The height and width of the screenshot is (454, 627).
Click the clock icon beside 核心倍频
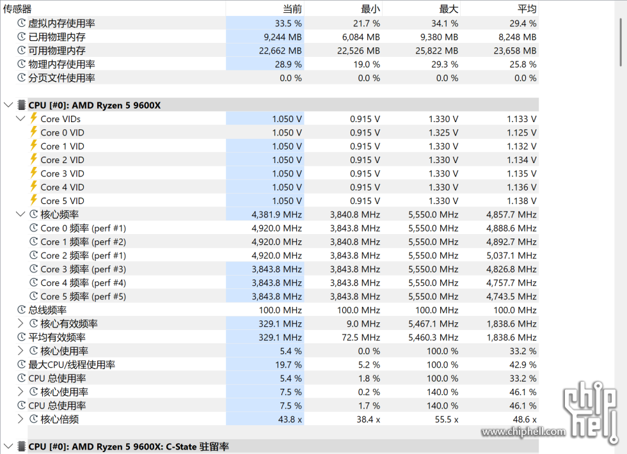34,419
